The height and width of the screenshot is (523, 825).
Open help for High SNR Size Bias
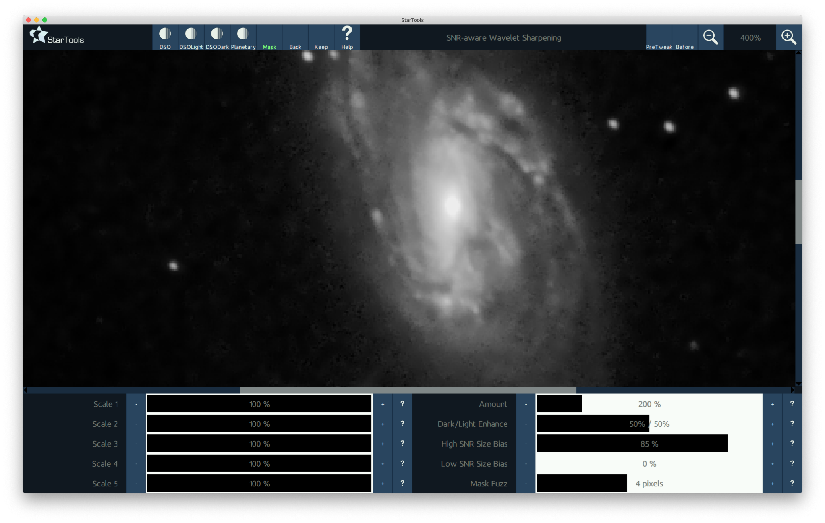coord(792,444)
